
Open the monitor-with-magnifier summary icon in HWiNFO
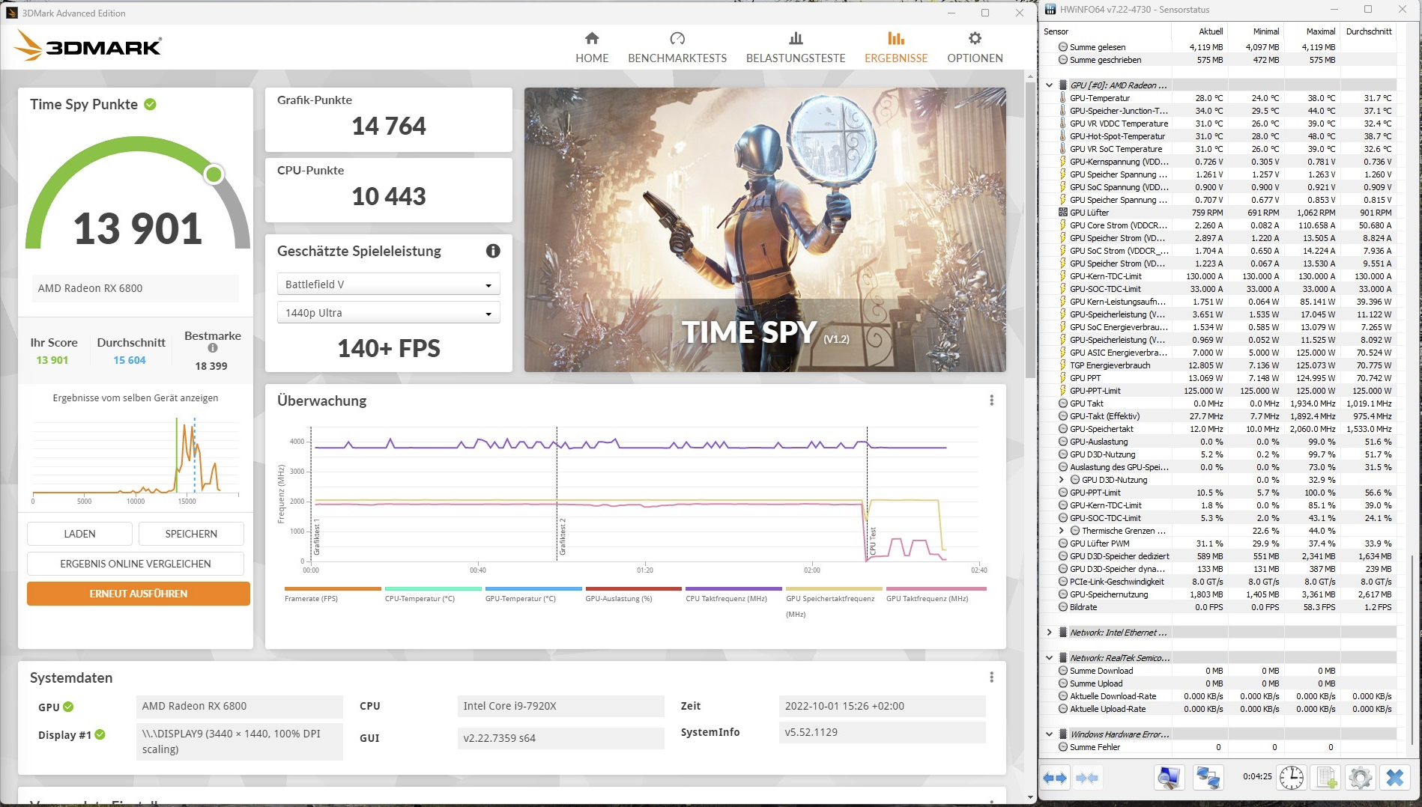(1169, 778)
